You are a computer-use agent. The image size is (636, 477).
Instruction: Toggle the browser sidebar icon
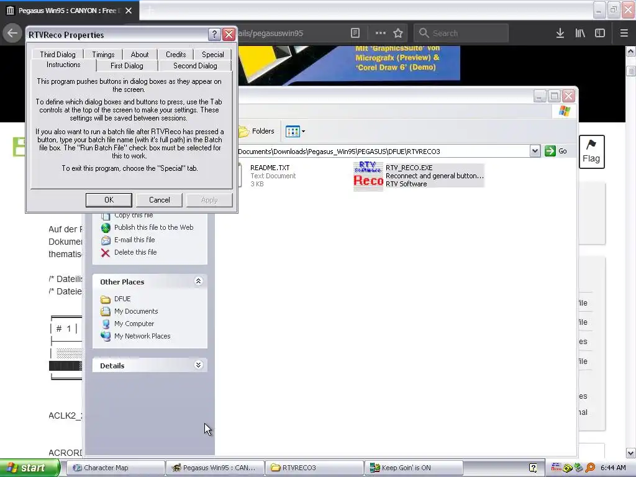coord(600,34)
